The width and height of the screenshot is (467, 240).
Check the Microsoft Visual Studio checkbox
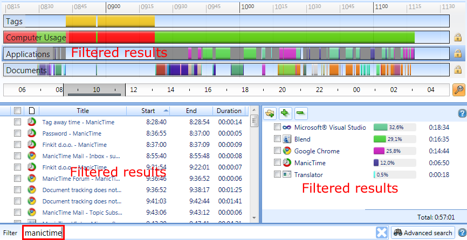tap(277, 127)
